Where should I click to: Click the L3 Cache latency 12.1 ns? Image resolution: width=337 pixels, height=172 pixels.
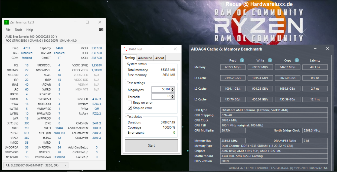(x=315, y=99)
